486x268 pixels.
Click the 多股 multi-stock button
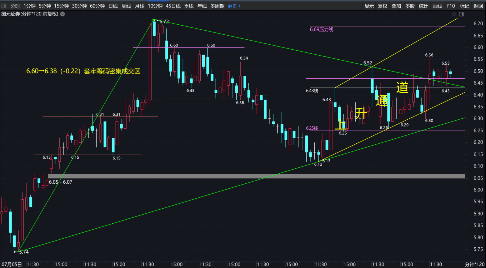(x=410, y=6)
